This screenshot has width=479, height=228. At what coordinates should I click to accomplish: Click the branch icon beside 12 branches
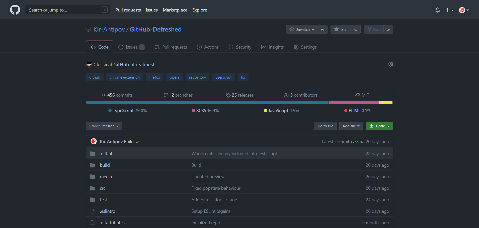click(166, 95)
